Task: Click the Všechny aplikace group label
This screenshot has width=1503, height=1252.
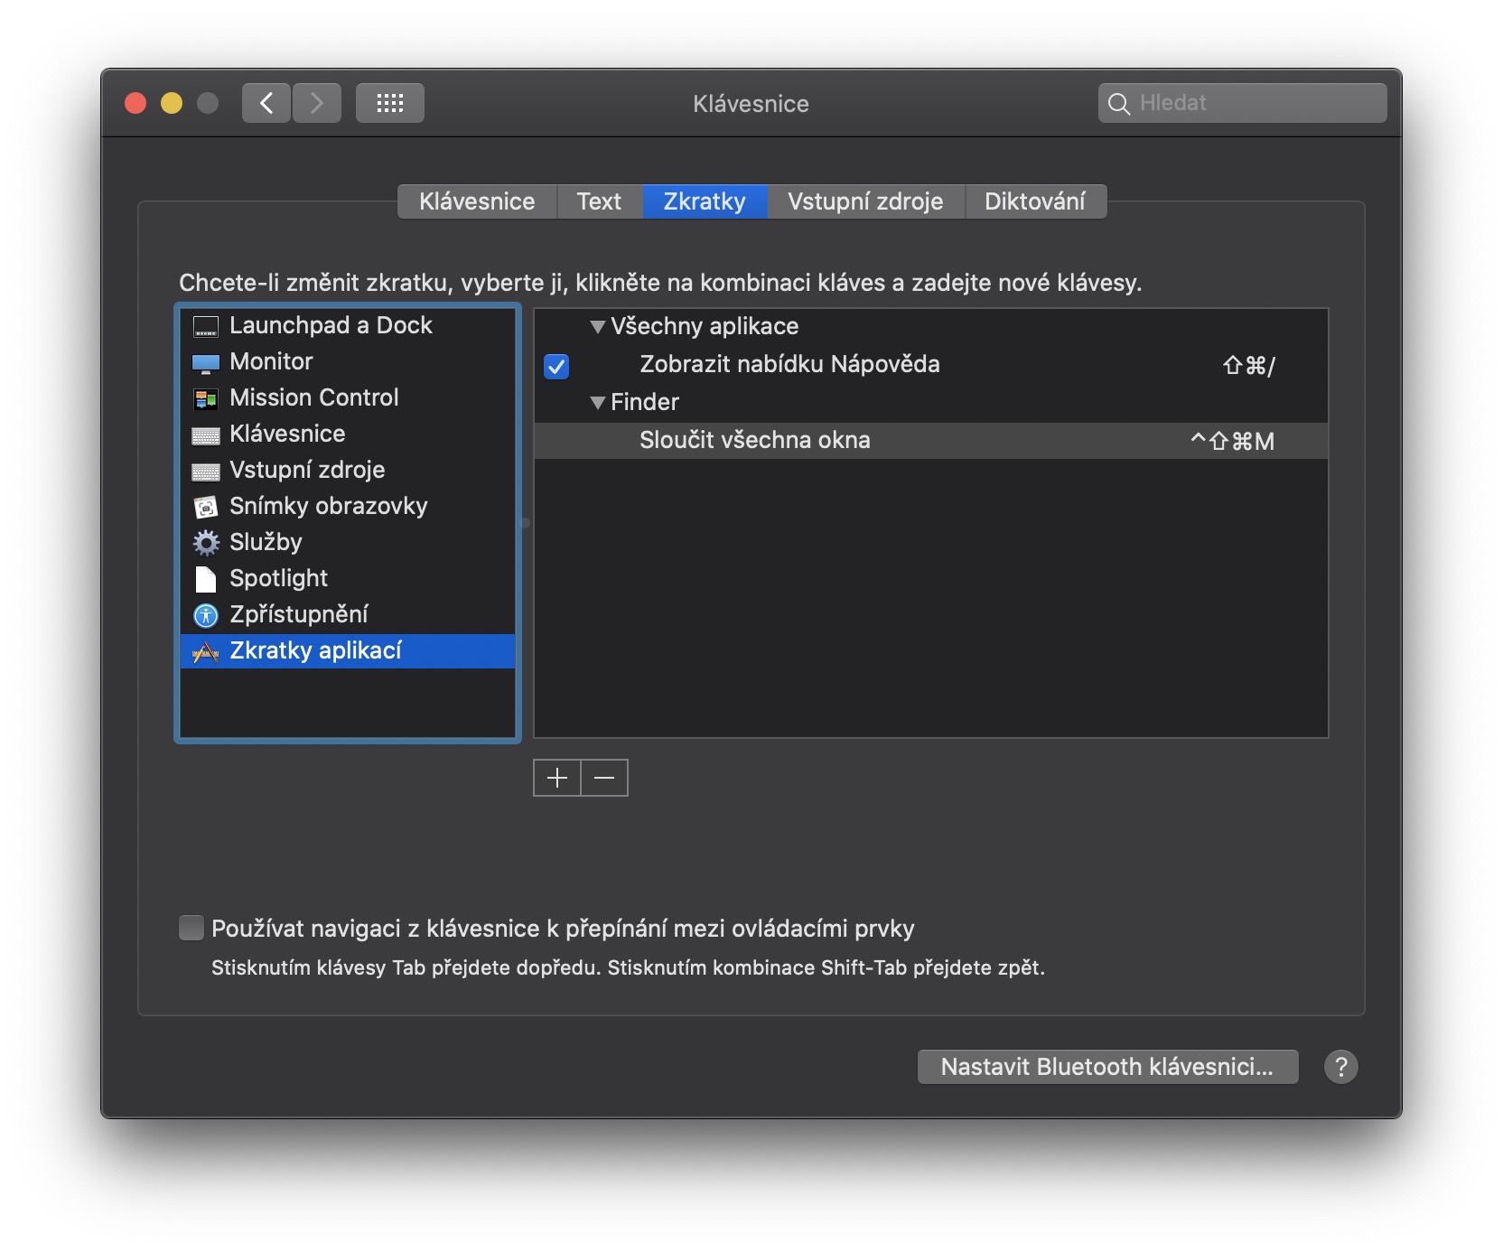Action: (705, 326)
